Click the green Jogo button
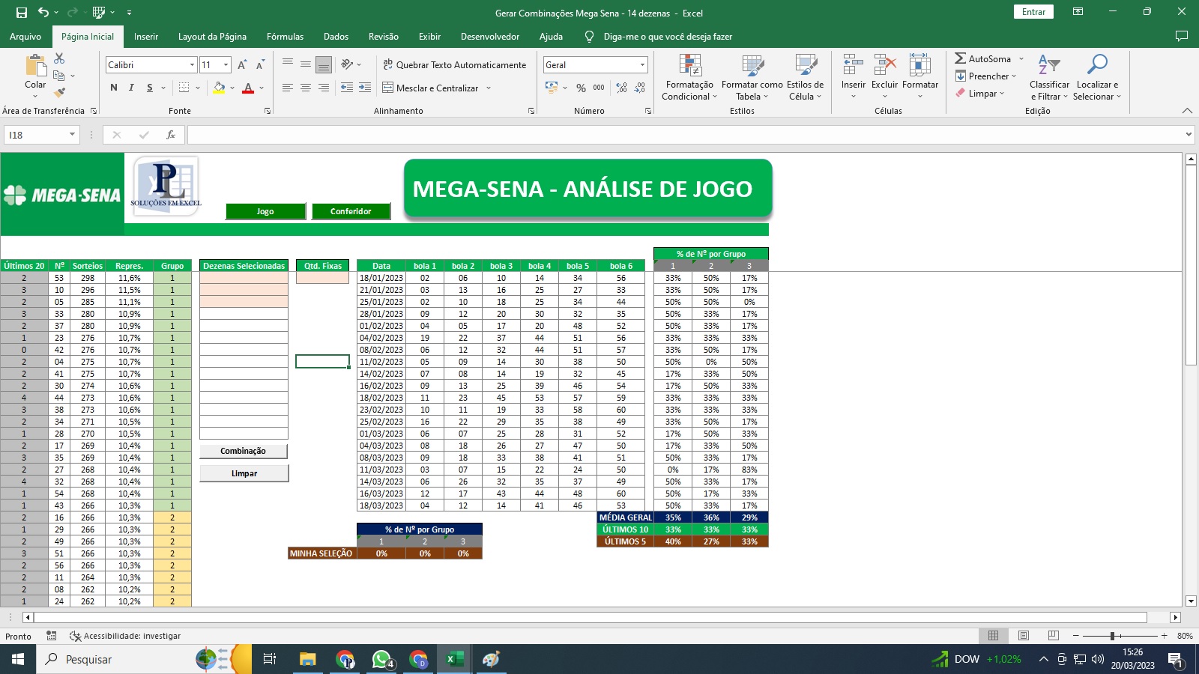The height and width of the screenshot is (674, 1199). tap(265, 211)
